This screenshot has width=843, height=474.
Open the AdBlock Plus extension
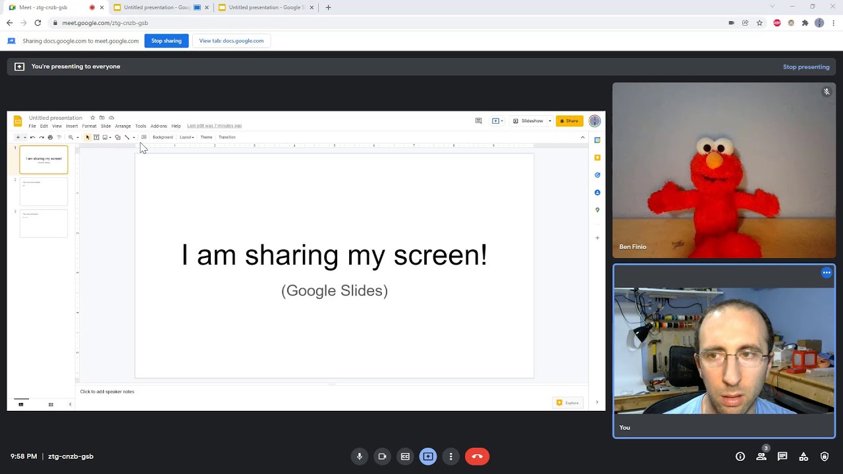point(777,22)
